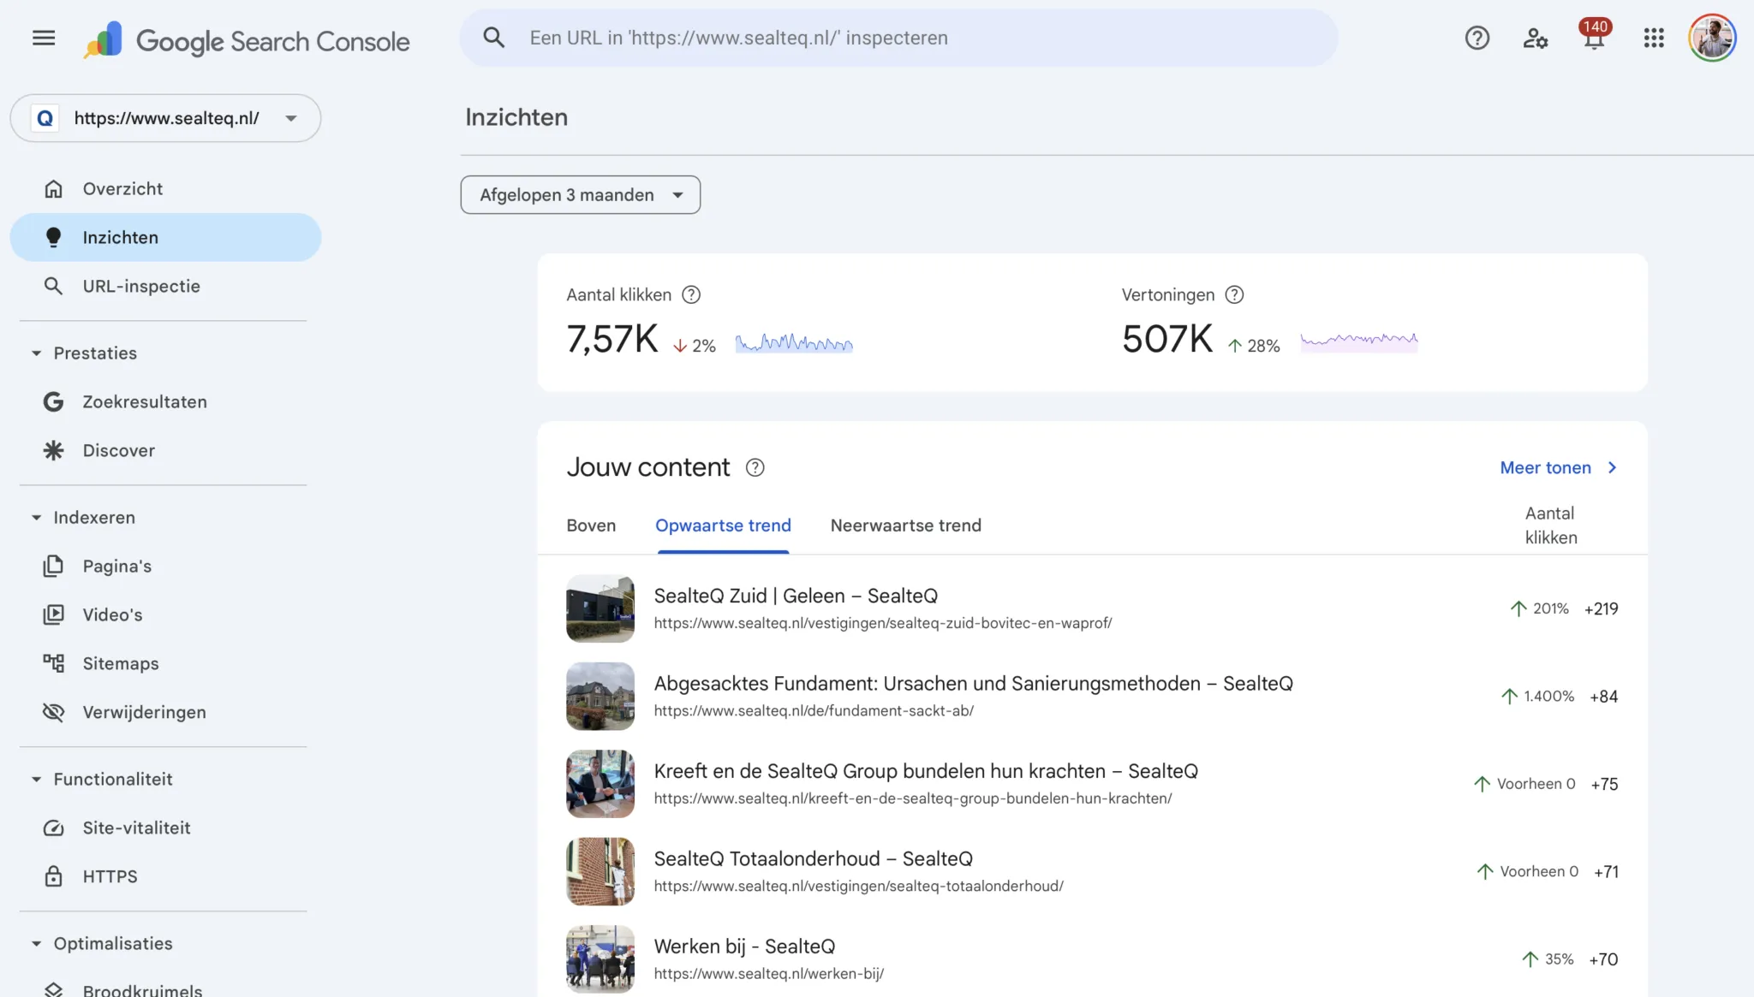Open Site-vitaliteit in the sidebar

tap(165, 828)
